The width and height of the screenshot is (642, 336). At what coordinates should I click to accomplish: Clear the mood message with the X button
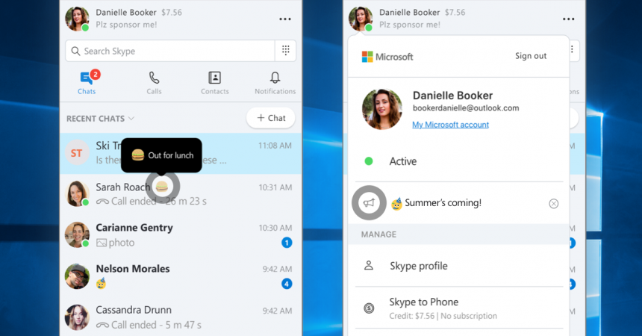coord(554,204)
